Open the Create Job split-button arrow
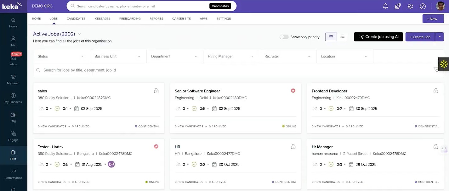Viewport: 449px width, 191px height. [x=440, y=37]
